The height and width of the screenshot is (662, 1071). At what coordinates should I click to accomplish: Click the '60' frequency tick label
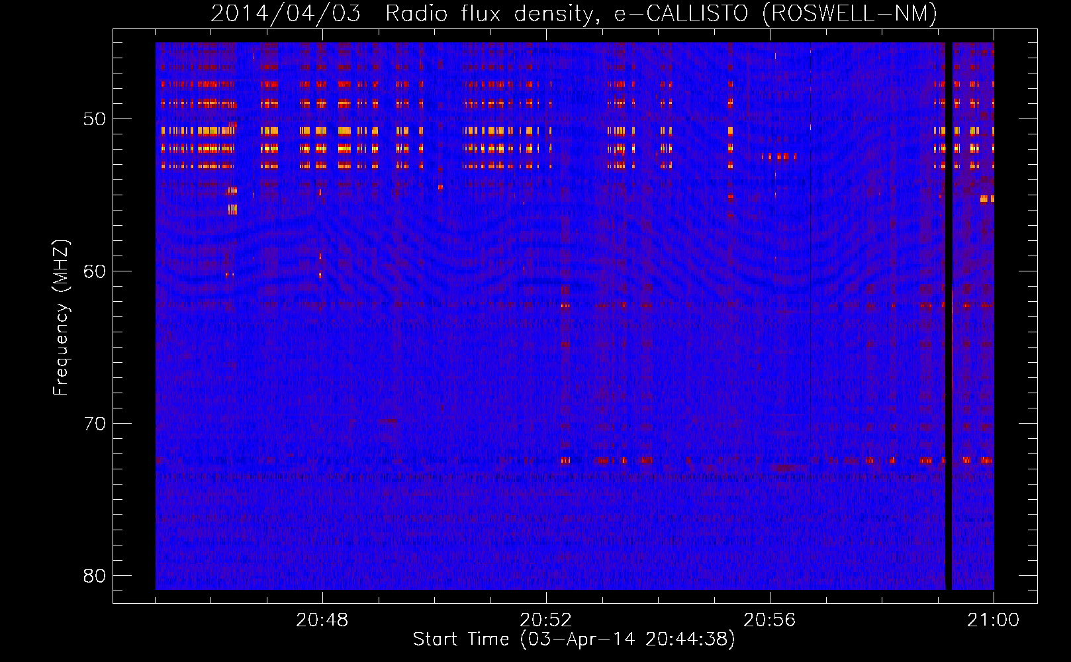(95, 271)
